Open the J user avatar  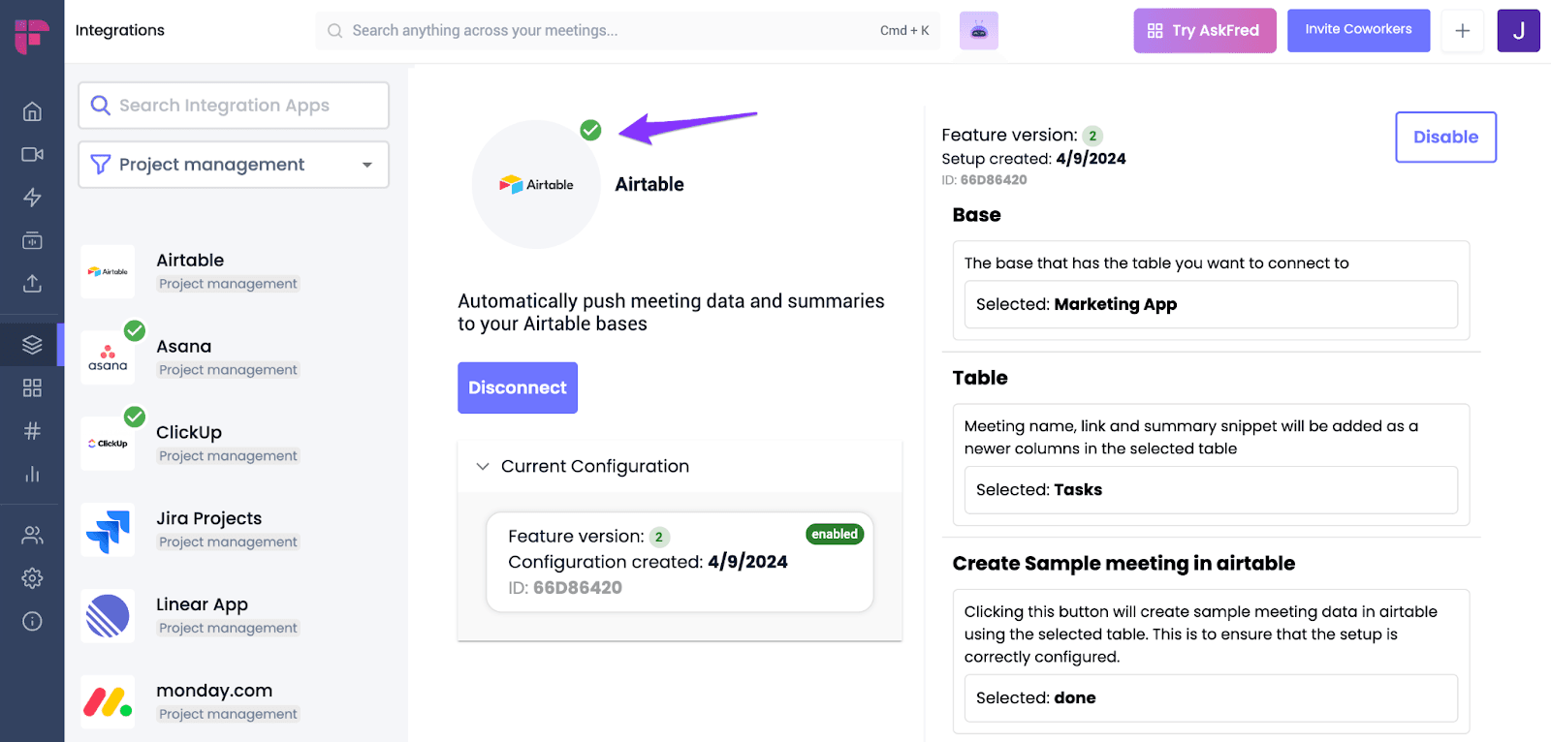point(1519,31)
